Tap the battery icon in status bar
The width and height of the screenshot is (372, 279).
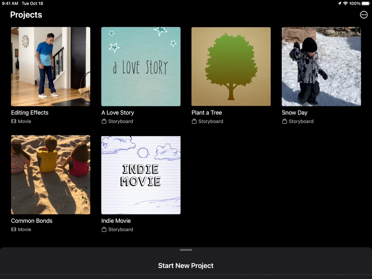tap(366, 4)
